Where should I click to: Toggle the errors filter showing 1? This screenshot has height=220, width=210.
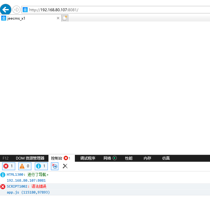point(9,166)
